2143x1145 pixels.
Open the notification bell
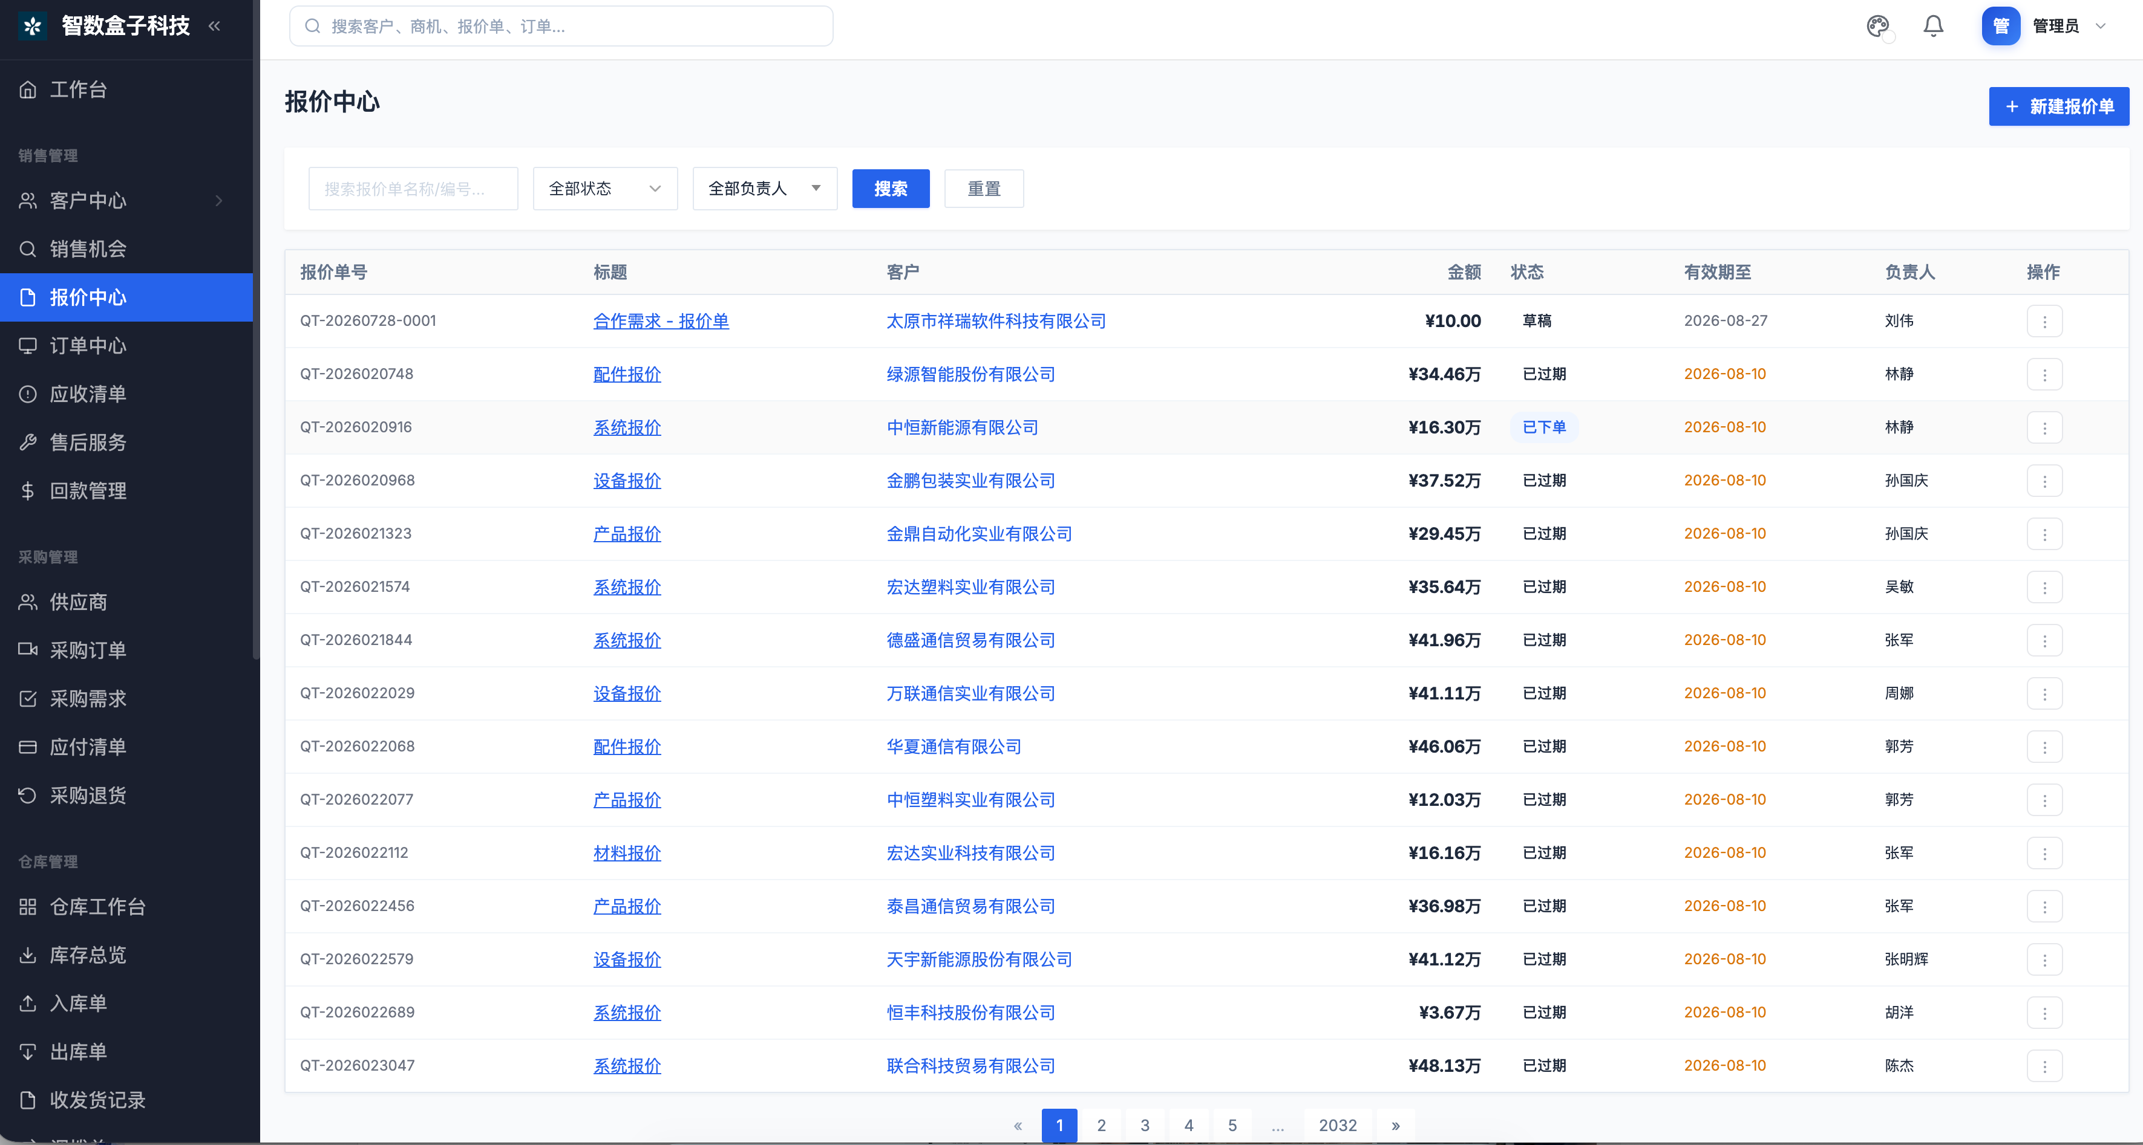1934,26
